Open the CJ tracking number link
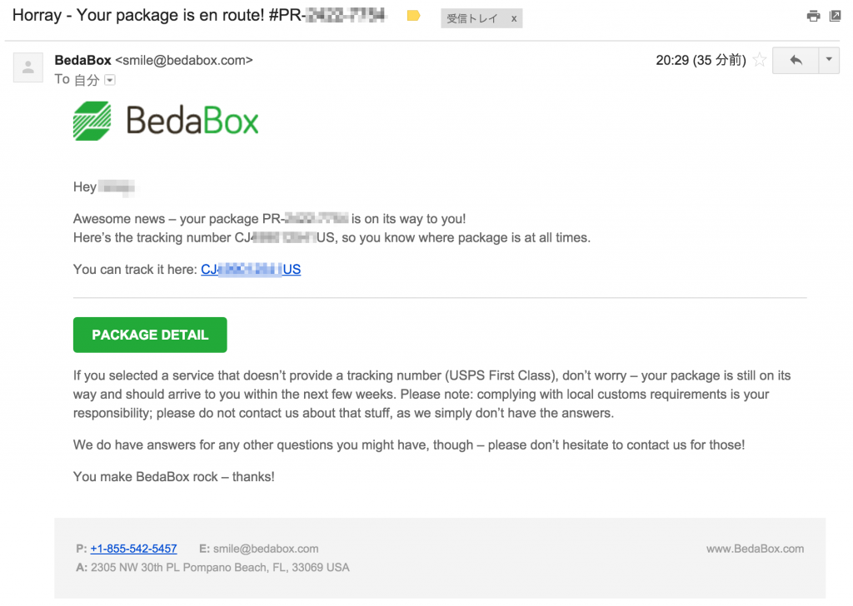853x606 pixels. (251, 269)
